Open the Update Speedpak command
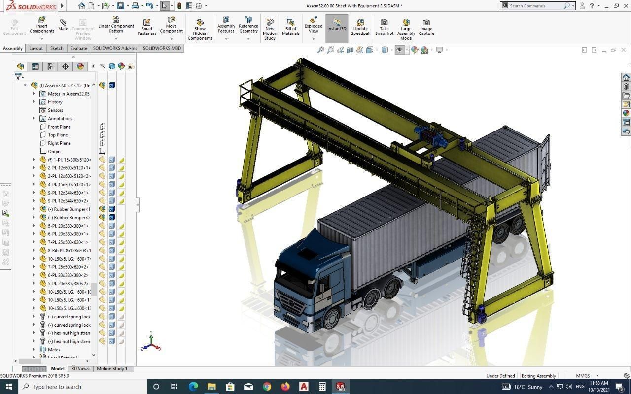 tap(360, 28)
